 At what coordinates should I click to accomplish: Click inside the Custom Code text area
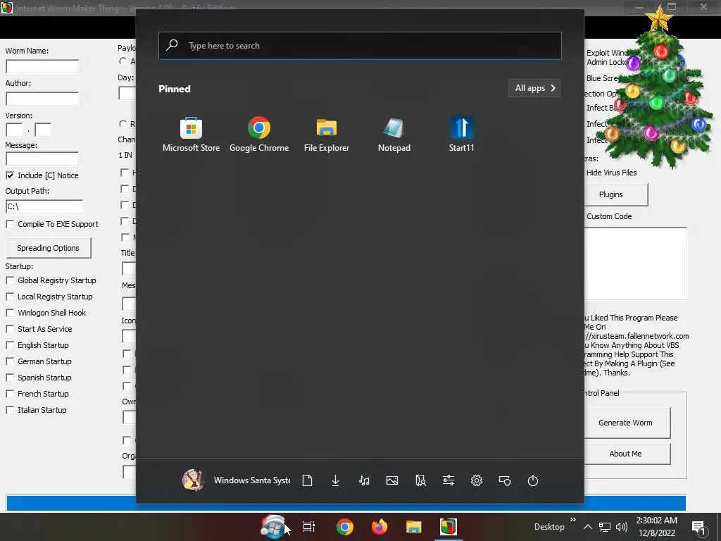point(636,263)
